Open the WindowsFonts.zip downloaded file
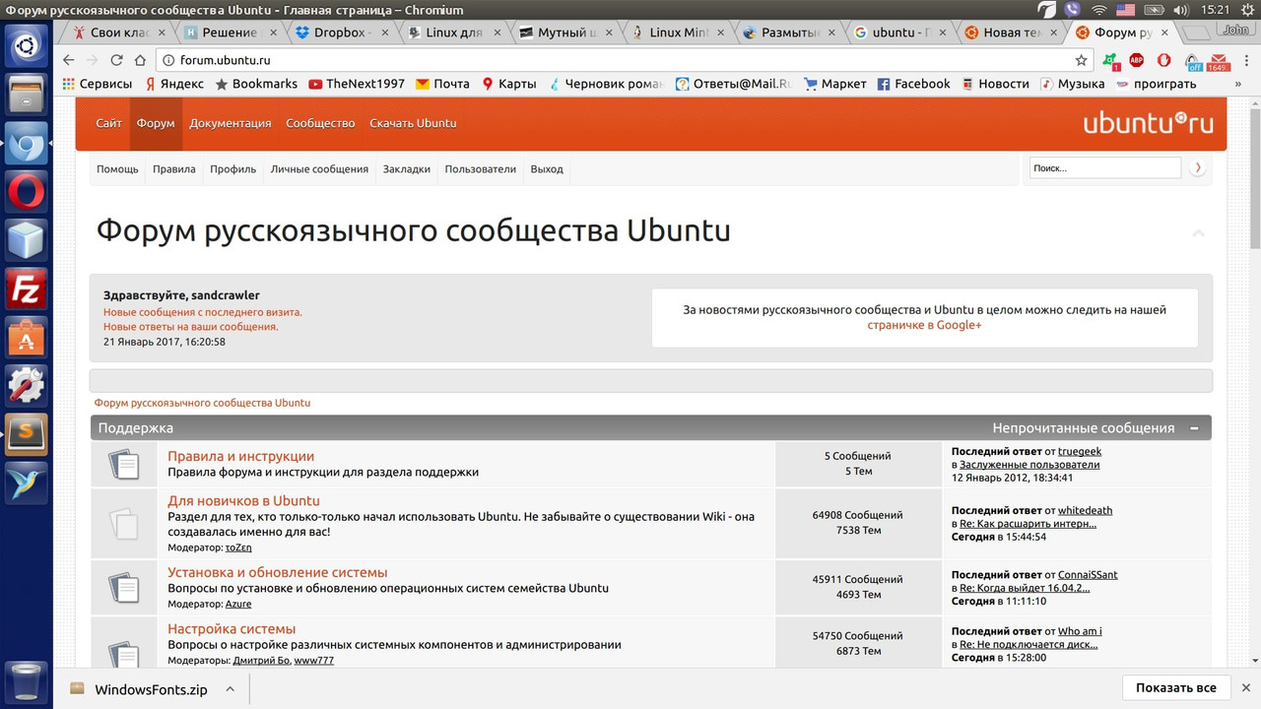The width and height of the screenshot is (1261, 709). (x=141, y=689)
